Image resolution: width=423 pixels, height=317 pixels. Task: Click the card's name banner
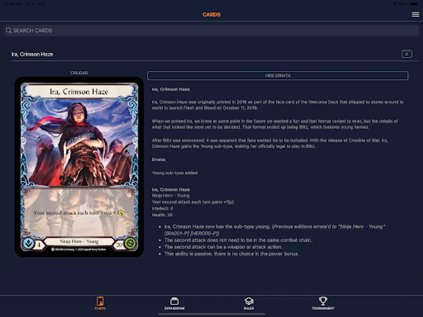point(79,92)
